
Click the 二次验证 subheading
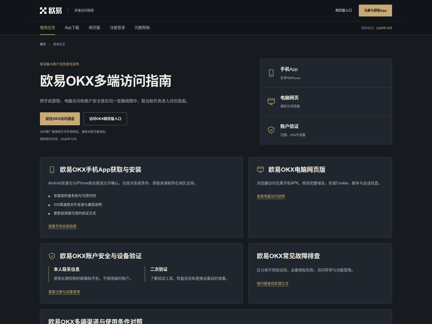159,269
